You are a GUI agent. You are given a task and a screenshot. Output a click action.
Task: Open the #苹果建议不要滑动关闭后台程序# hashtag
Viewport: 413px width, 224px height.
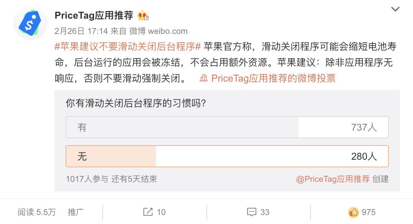[128, 47]
